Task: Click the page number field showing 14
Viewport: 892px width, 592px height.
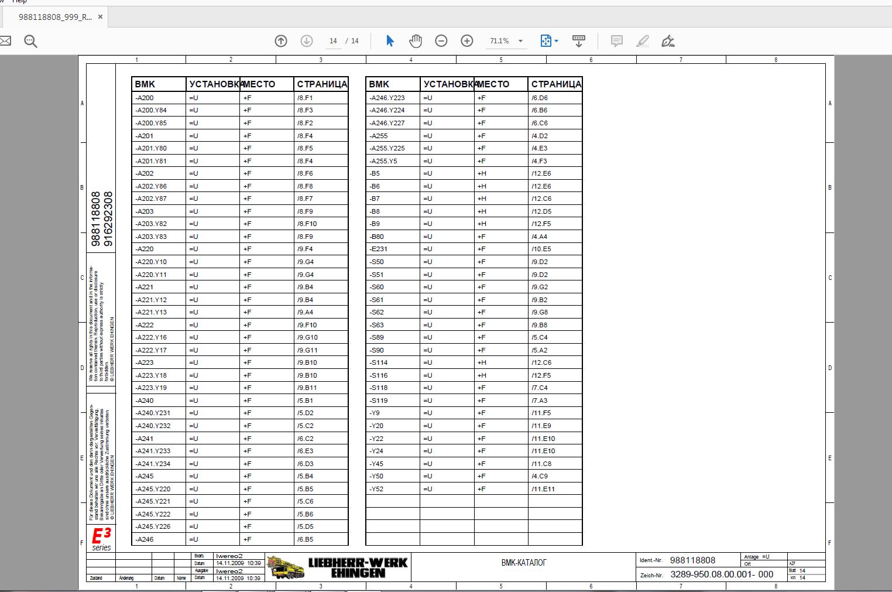Action: pos(333,41)
